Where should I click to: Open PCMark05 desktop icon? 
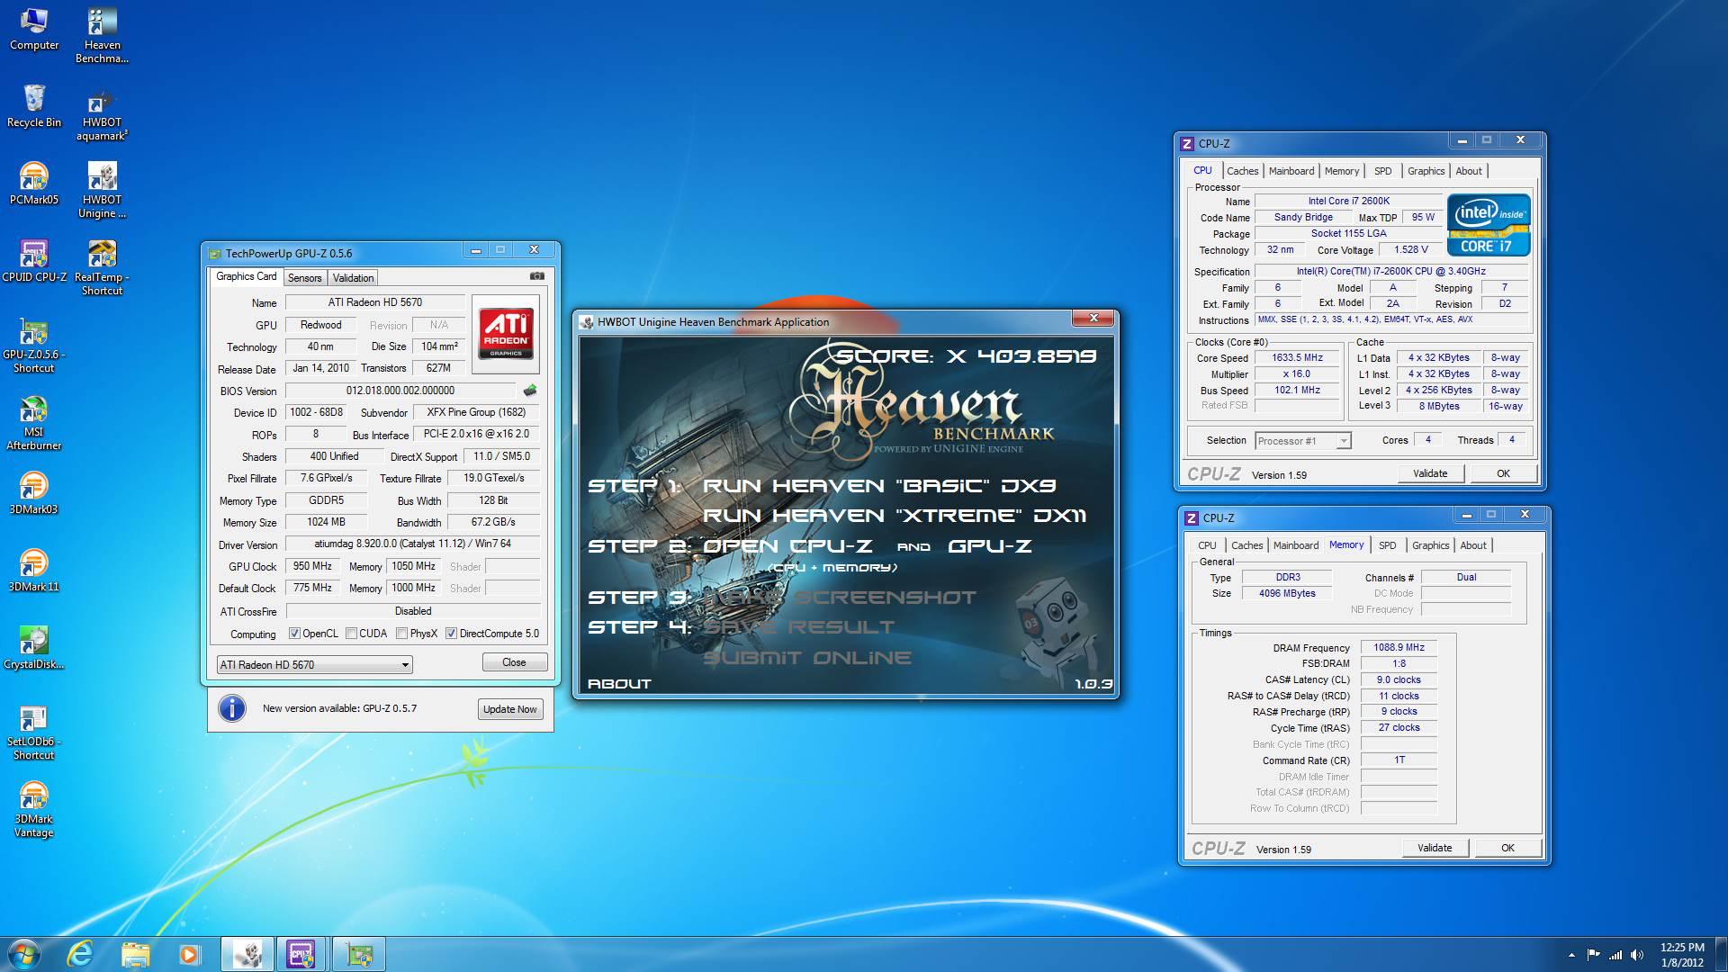point(33,184)
